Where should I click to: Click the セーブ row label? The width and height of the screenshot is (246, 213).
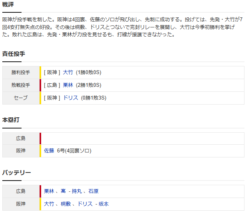(21, 98)
